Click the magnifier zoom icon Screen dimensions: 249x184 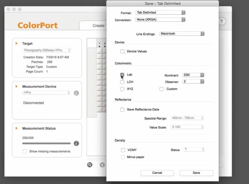click(x=90, y=165)
